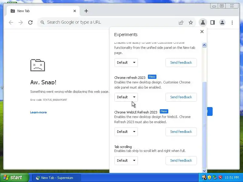This screenshot has height=182, width=243.
Task: Click the Aw, Snap! heading
Action: (x=43, y=82)
